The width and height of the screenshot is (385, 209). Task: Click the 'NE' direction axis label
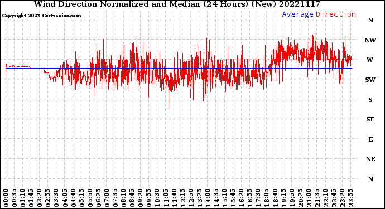pyautogui.click(x=370, y=159)
